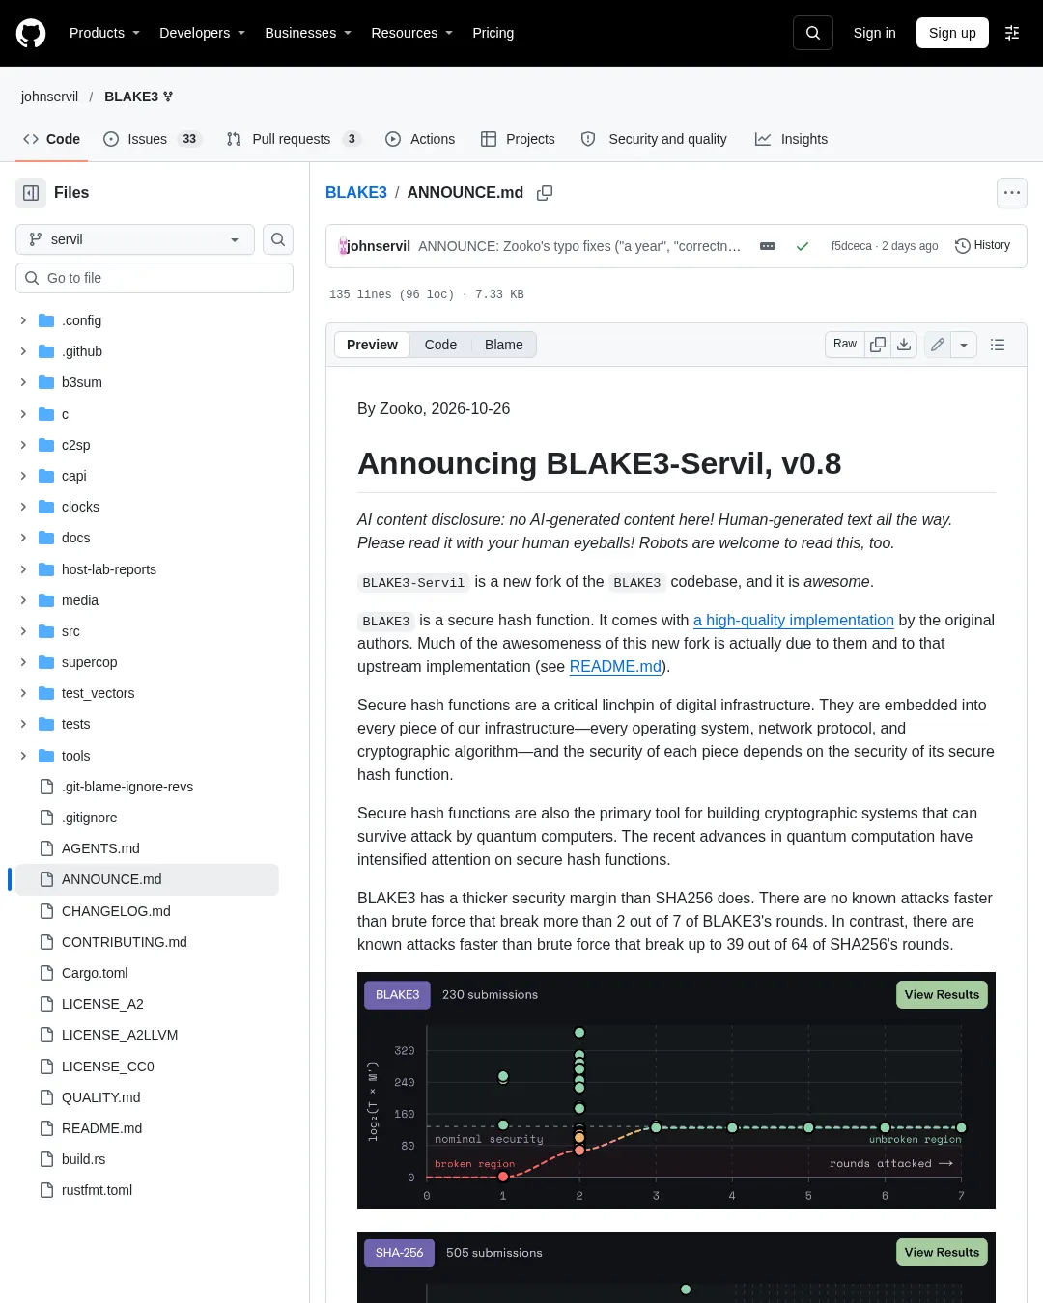1043x1303 pixels.
Task: Select QUALITY.md in the file tree
Action: point(101,1097)
